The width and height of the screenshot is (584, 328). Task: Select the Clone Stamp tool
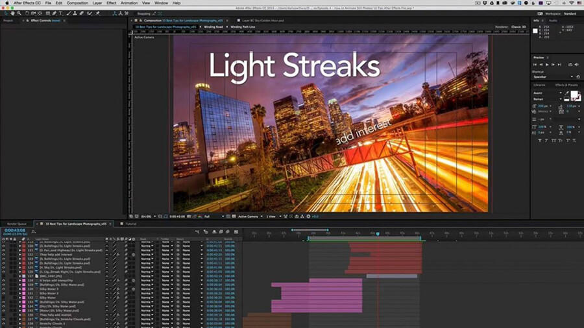(75, 14)
